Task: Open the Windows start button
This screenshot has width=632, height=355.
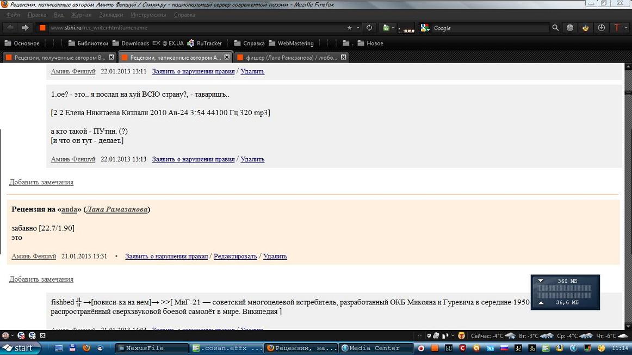Action: [18, 348]
